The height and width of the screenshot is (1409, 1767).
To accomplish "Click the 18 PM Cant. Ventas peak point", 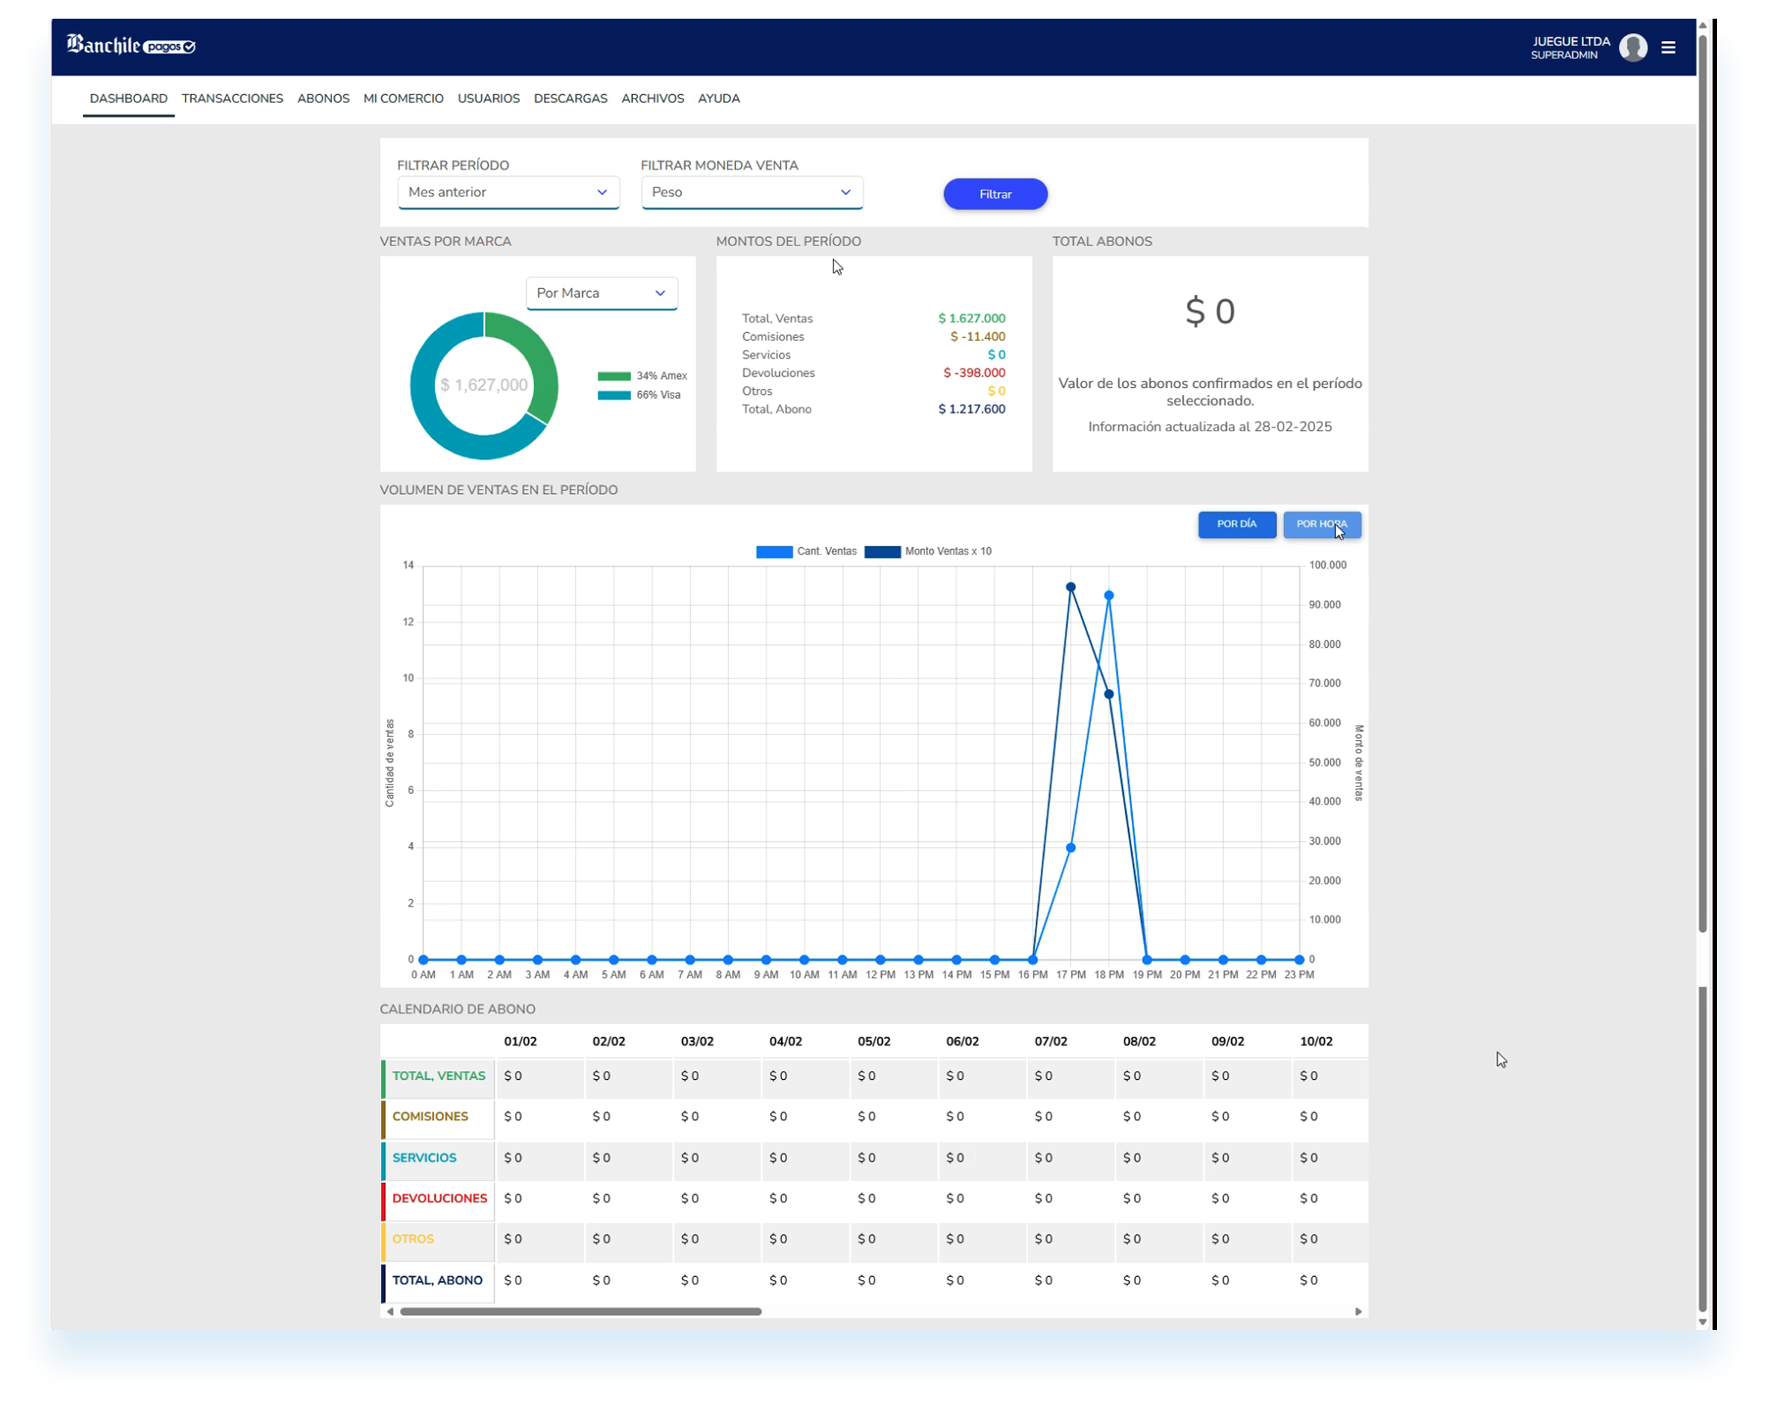I will coord(1109,596).
